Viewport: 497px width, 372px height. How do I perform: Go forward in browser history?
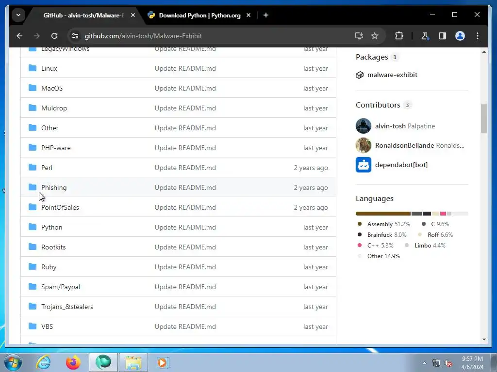click(x=37, y=36)
